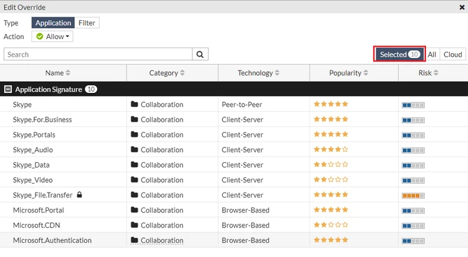Click Peer-to-Peer technology cell for Skype
This screenshot has height=257, width=468.
point(242,105)
